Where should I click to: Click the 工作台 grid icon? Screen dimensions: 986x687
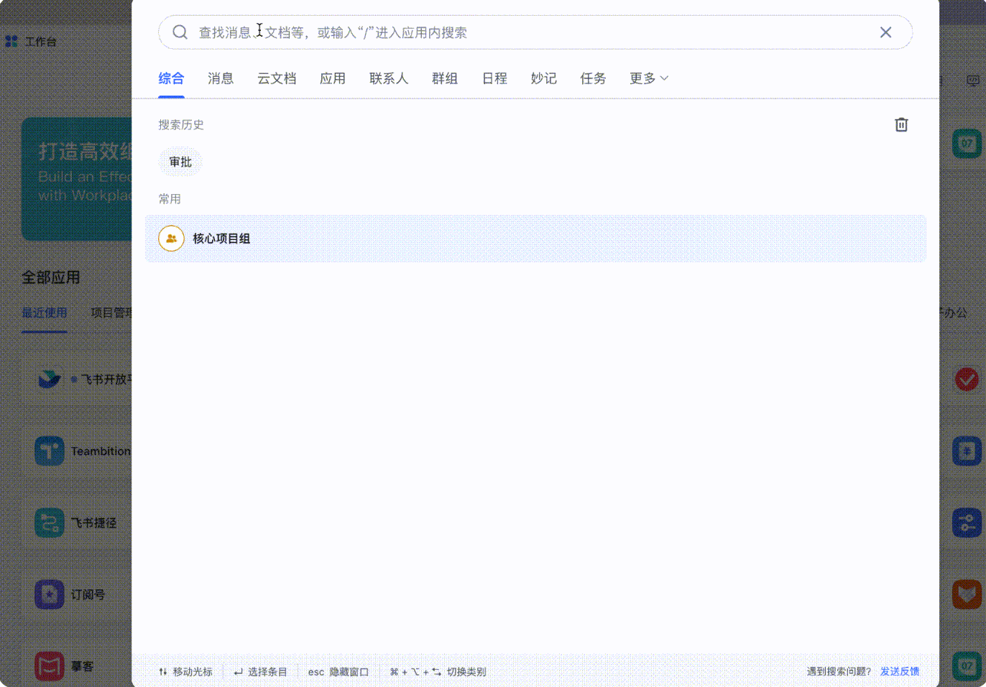(x=11, y=41)
